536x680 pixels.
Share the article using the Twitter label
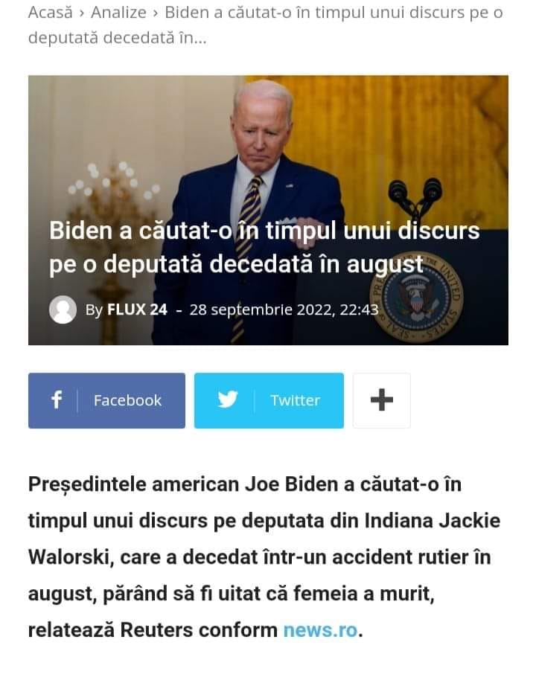295,400
